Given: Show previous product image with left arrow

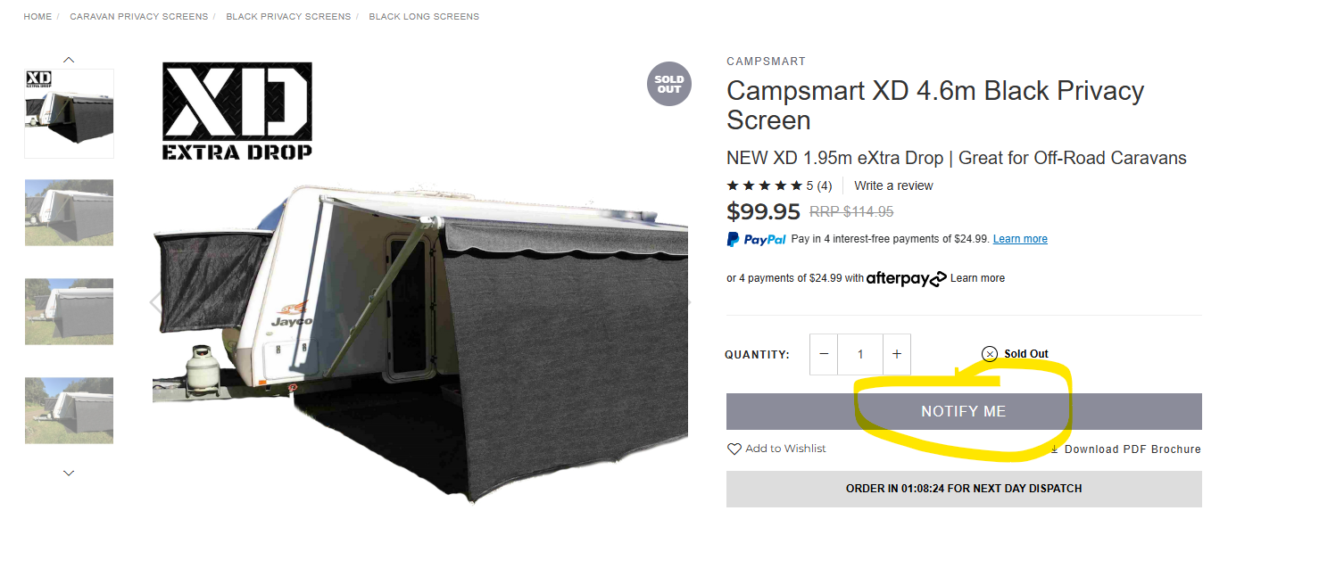Looking at the screenshot, I should pos(156,301).
